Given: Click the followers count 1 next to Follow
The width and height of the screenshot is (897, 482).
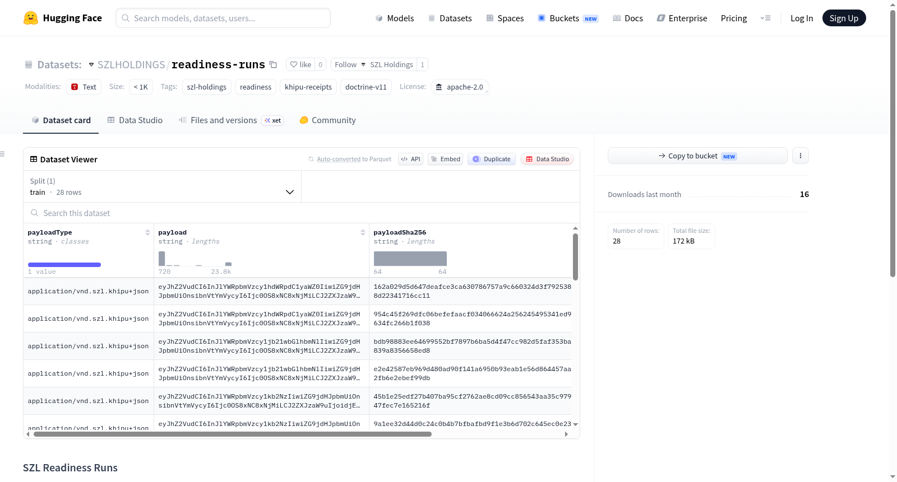Looking at the screenshot, I should (422, 64).
